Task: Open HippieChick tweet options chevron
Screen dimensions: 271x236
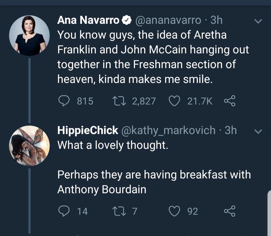Action: point(258,131)
